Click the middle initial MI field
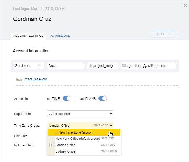 (40, 66)
